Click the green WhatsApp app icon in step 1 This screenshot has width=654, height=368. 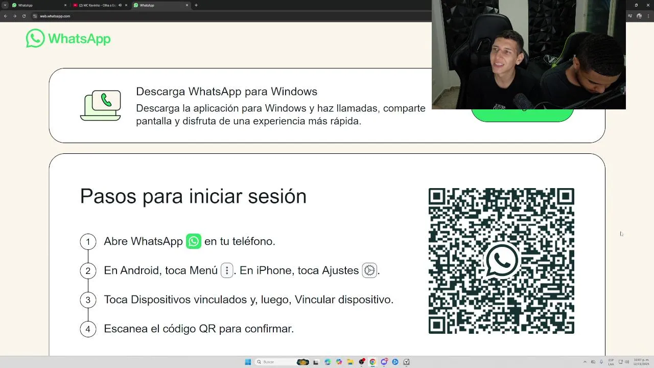194,241
